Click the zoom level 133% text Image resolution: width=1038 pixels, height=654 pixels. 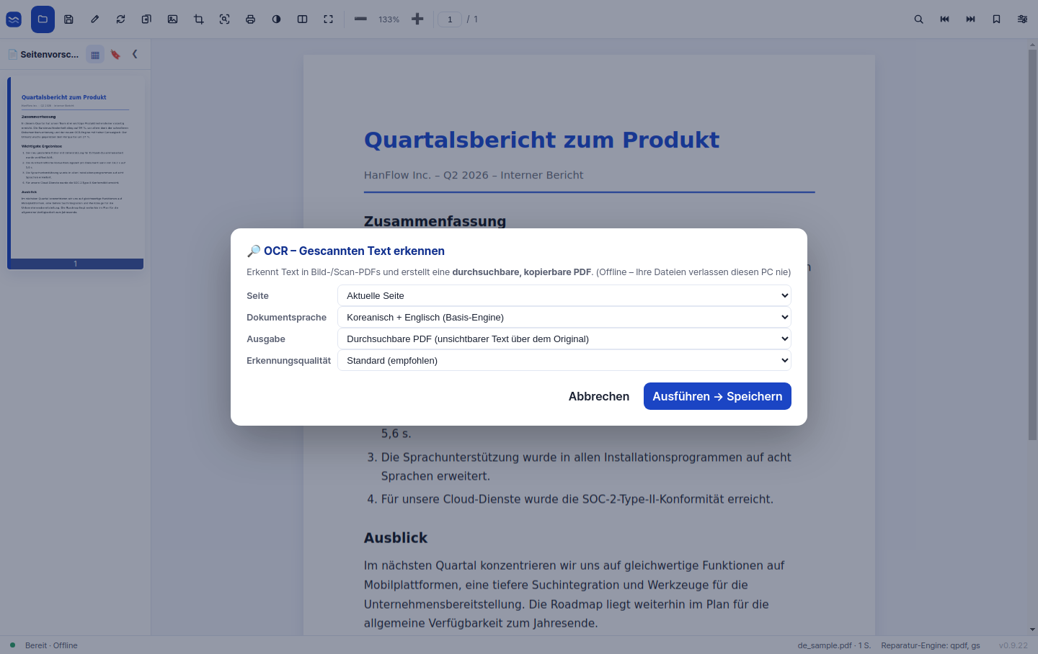pos(389,19)
